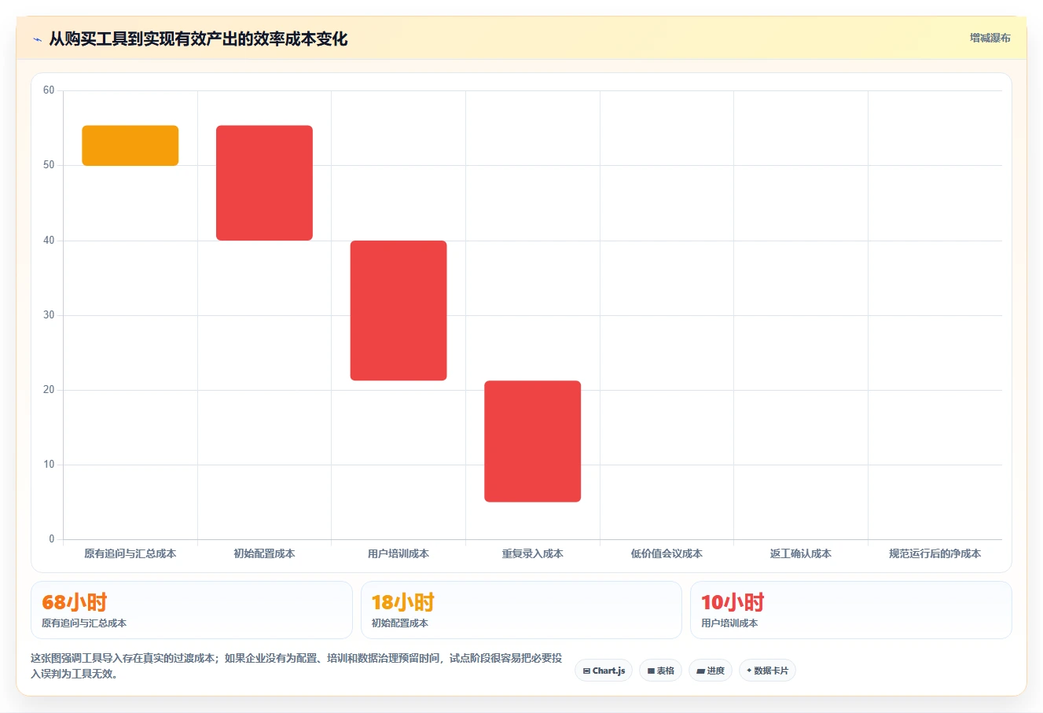Open the 68小时 data card
1043x713 pixels.
tap(192, 610)
